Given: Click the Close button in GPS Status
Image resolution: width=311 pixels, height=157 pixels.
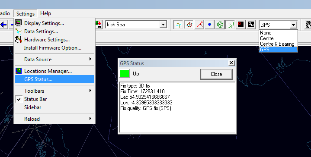Looking at the screenshot, I should point(216,74).
